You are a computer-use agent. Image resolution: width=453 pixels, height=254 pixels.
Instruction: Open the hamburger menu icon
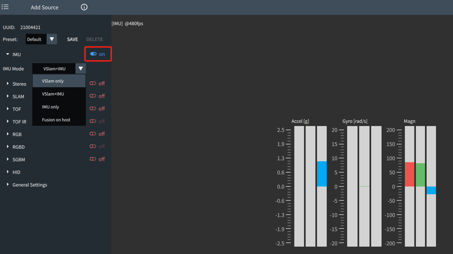click(5, 7)
